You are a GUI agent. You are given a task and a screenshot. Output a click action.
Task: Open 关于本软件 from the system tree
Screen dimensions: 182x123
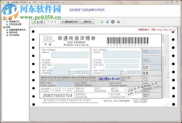coord(15,35)
